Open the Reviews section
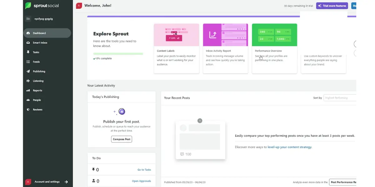 pos(47,110)
